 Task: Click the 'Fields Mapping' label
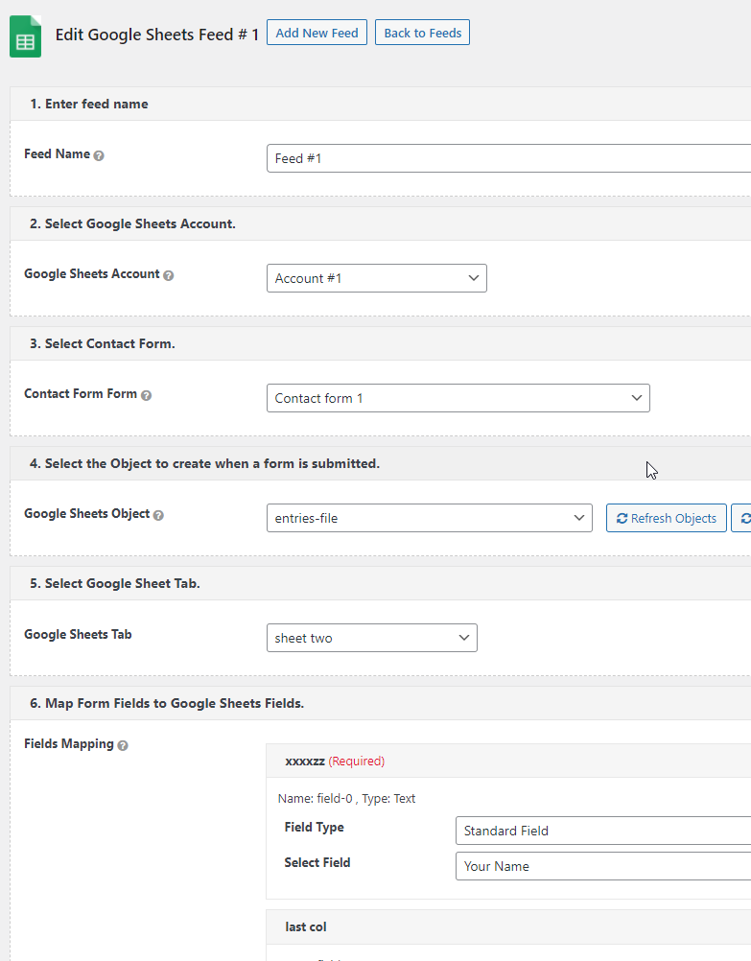coord(69,743)
